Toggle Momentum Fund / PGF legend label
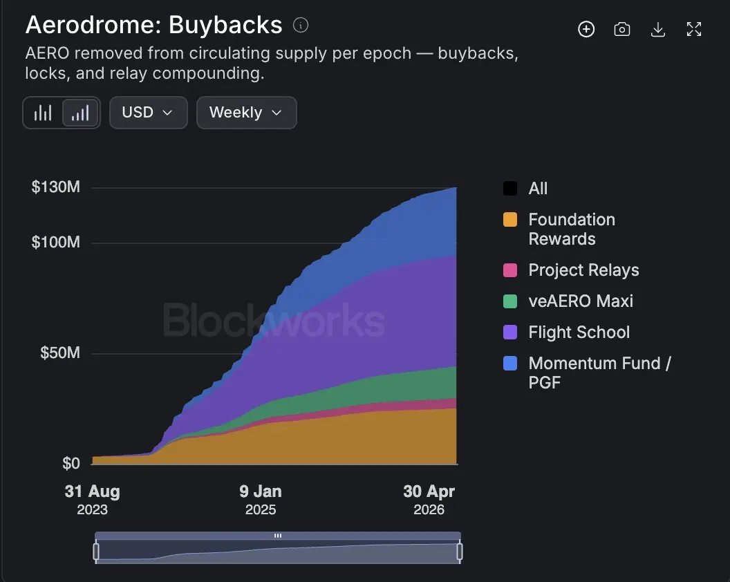 click(599, 373)
